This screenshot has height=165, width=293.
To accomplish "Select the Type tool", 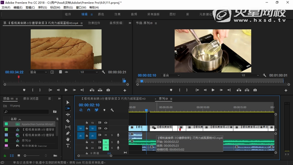I will pyautogui.click(x=68, y=146).
